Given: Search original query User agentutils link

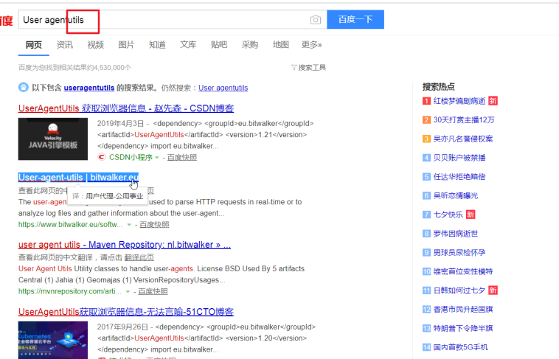Looking at the screenshot, I should click(223, 88).
